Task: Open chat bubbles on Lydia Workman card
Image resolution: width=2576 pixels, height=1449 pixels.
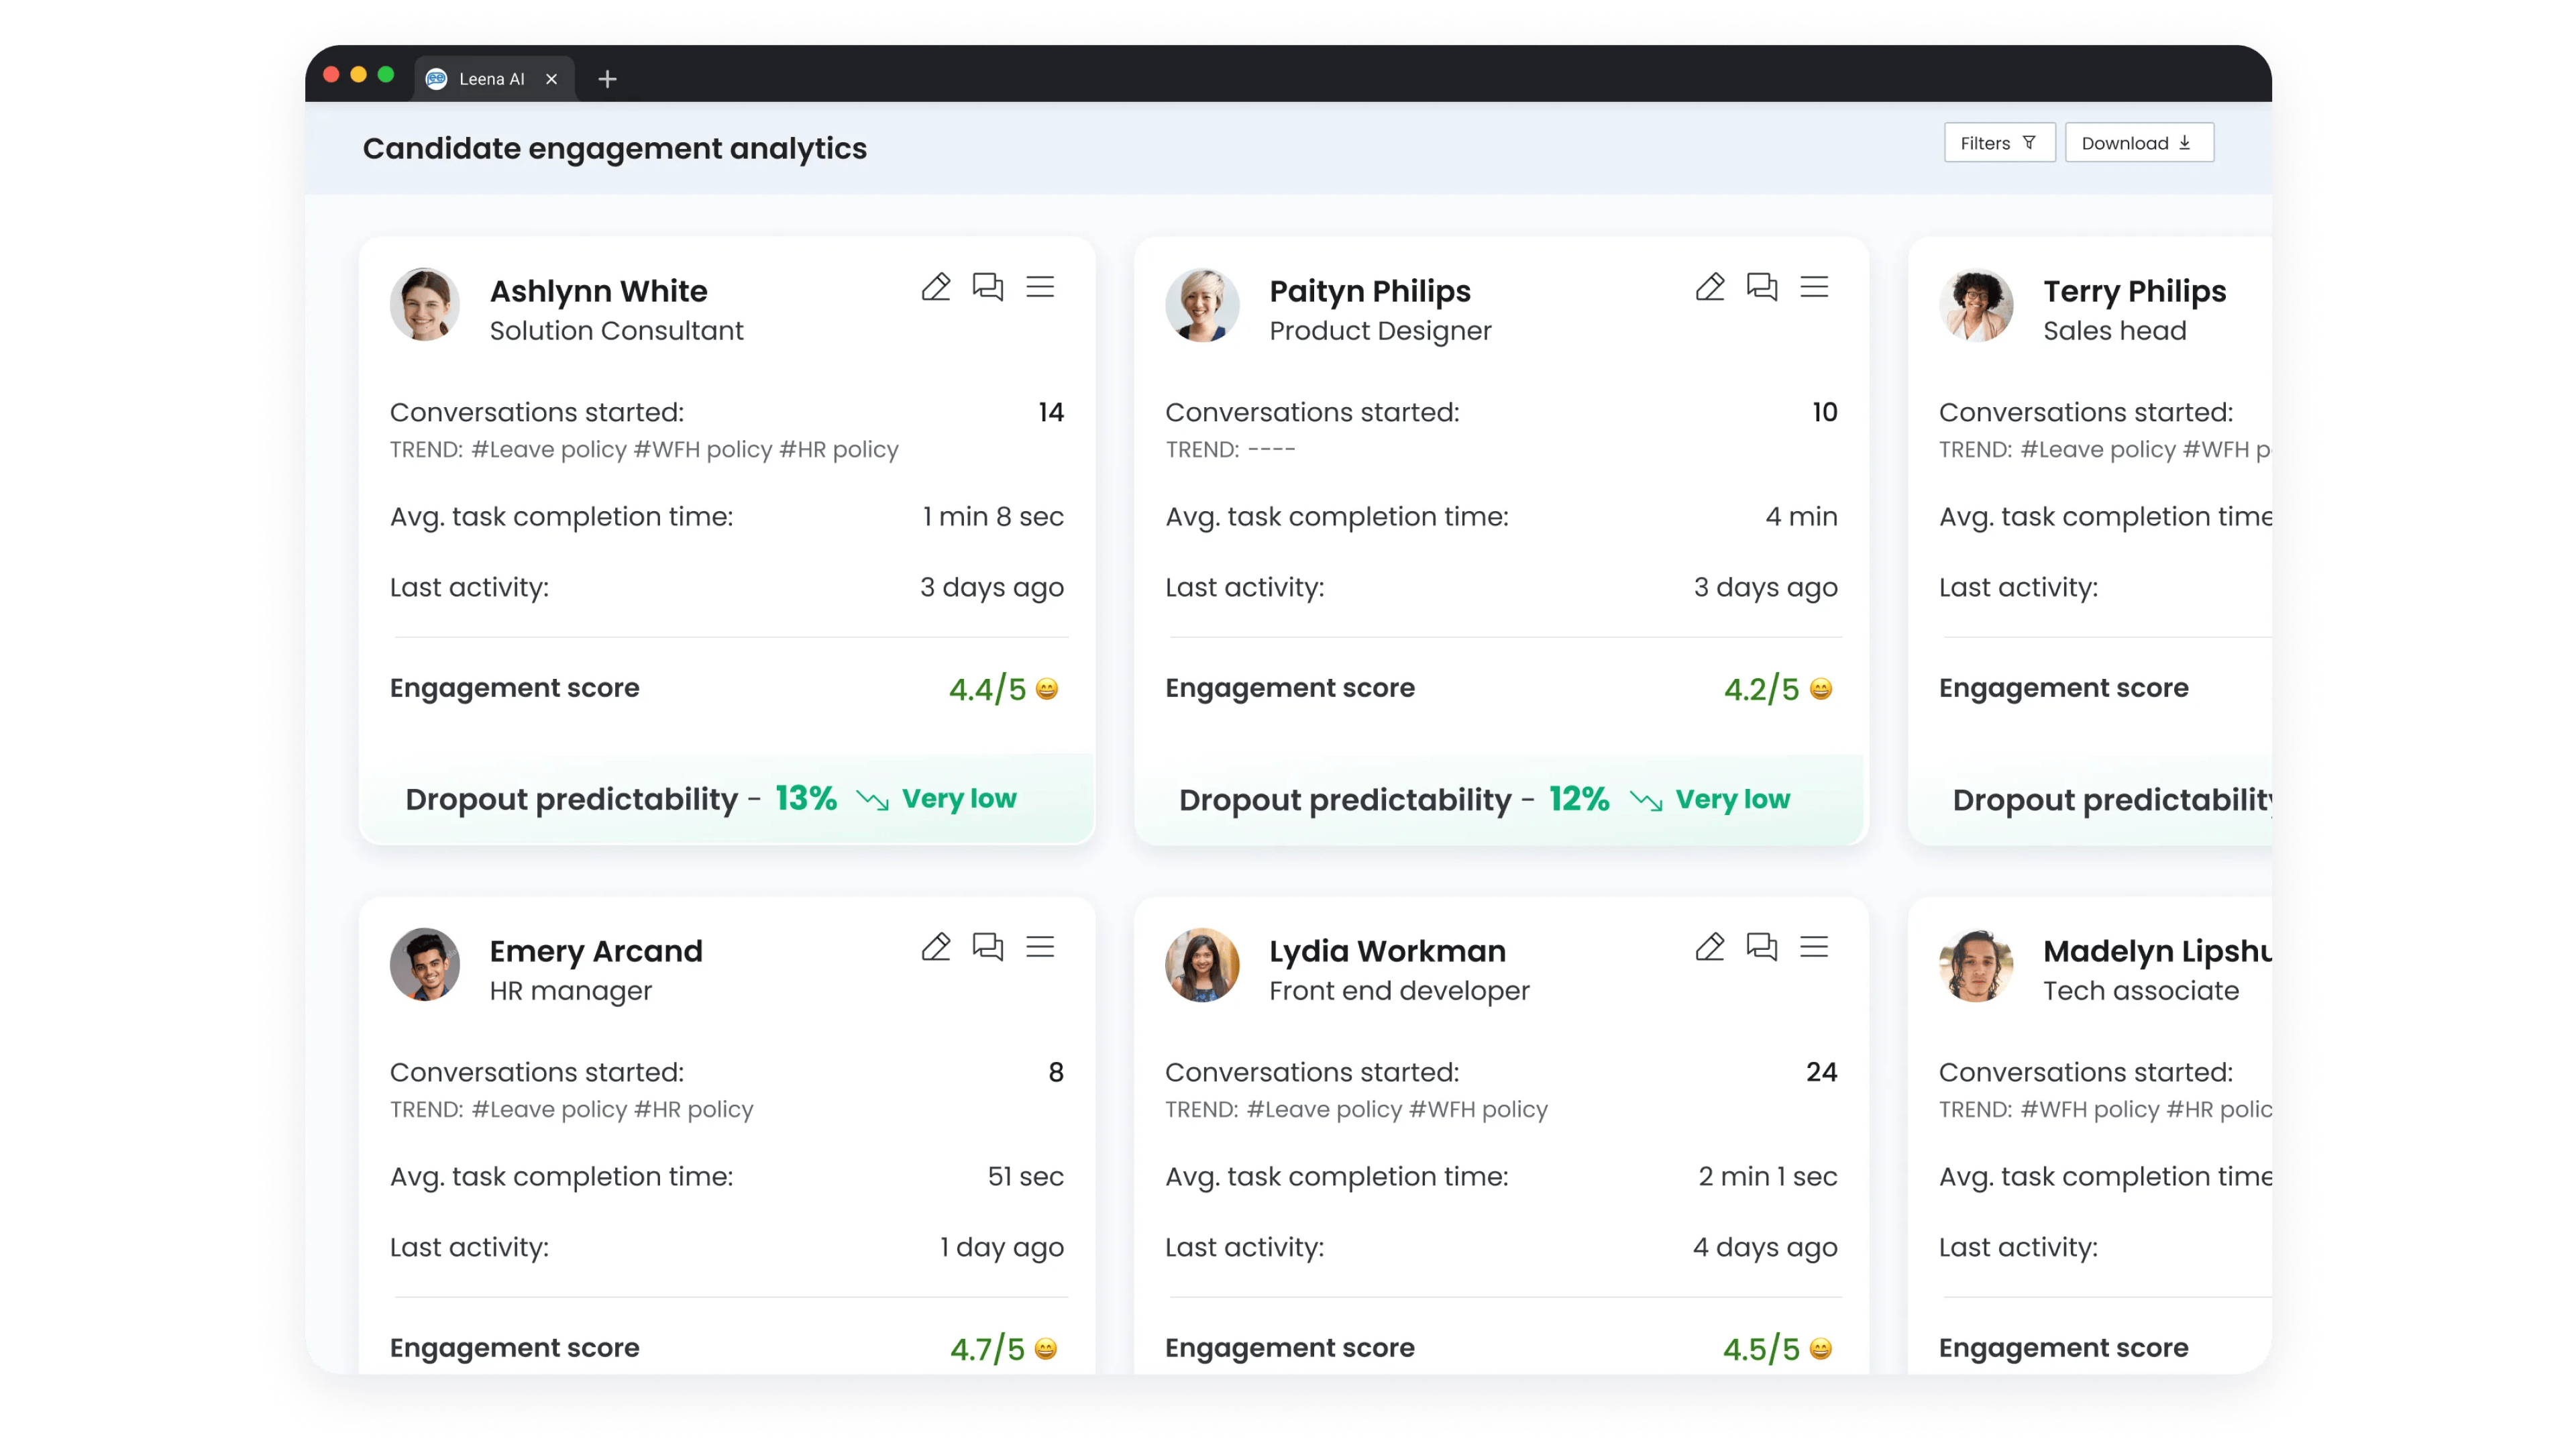Action: 1761,947
